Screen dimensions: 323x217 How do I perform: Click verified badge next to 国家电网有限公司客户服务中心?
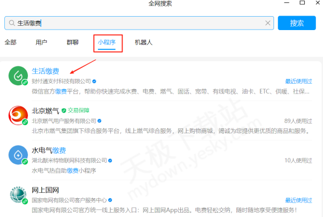(110, 200)
